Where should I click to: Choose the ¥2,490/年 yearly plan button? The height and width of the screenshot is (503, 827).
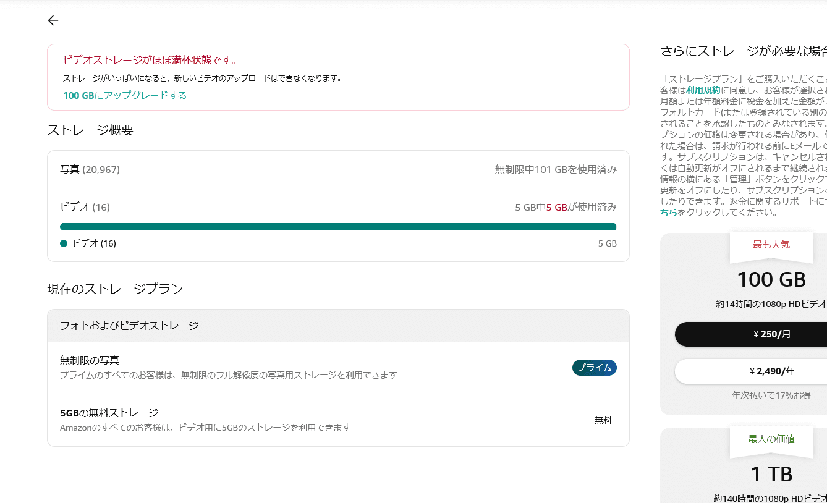pyautogui.click(x=751, y=371)
